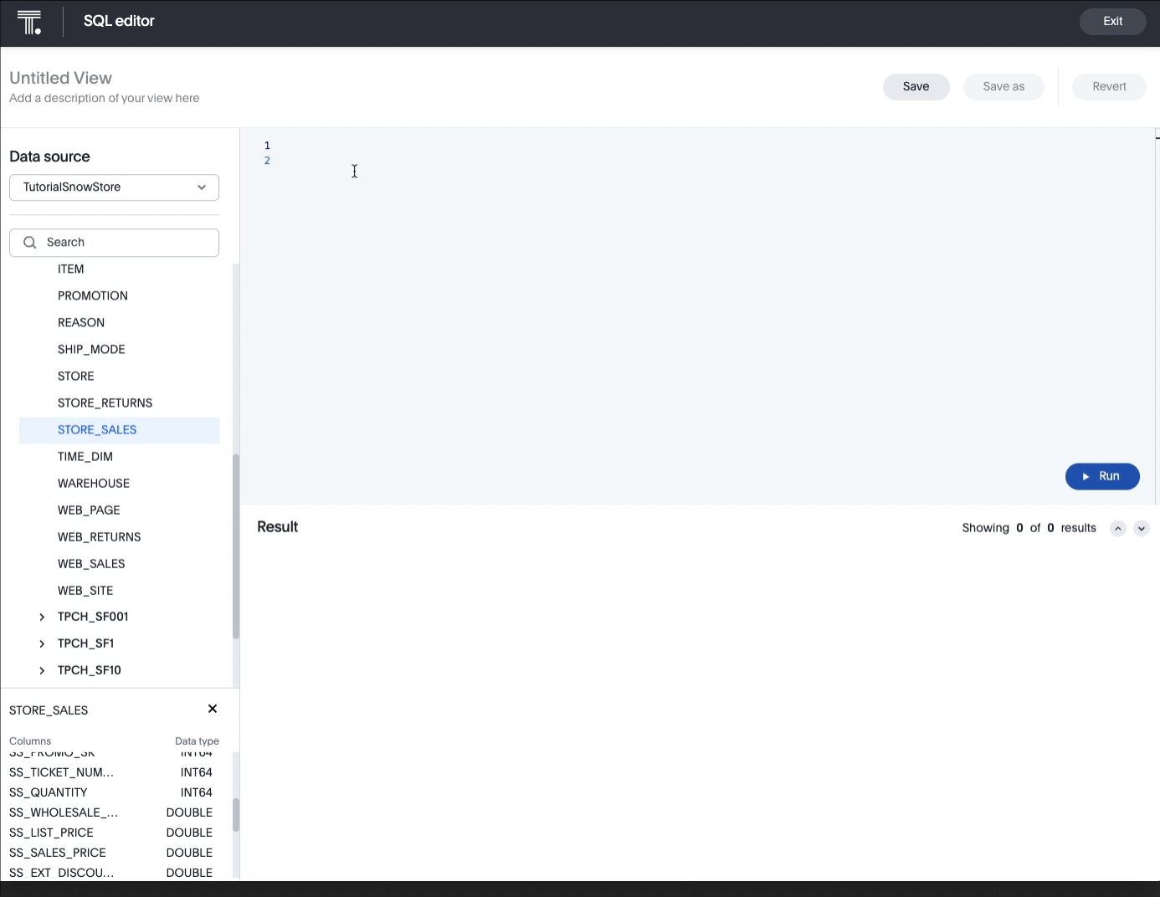Click the Untitled View title

coord(60,78)
